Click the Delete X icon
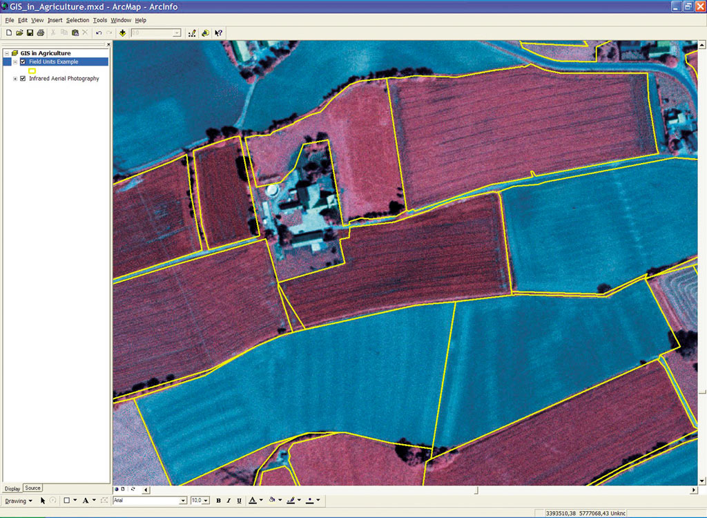This screenshot has height=518, width=707. click(x=85, y=32)
